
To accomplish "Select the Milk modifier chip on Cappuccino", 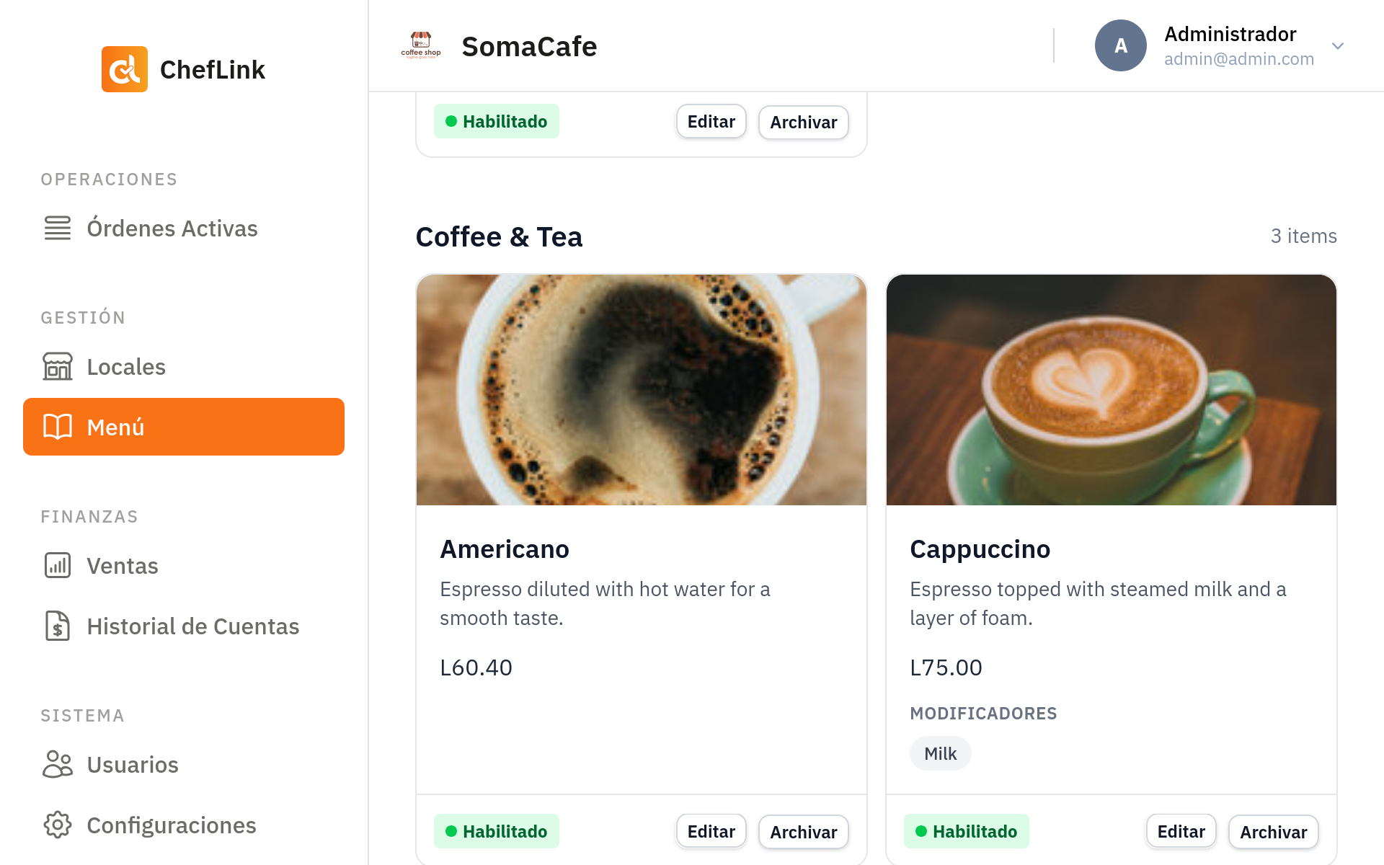I will coord(940,753).
